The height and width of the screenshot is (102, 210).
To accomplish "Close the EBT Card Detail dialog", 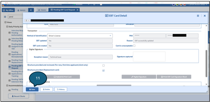I will 205,16.
